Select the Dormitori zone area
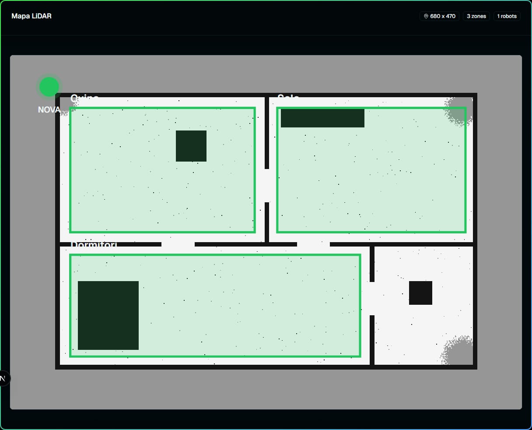This screenshot has height=430, width=532. (x=215, y=306)
